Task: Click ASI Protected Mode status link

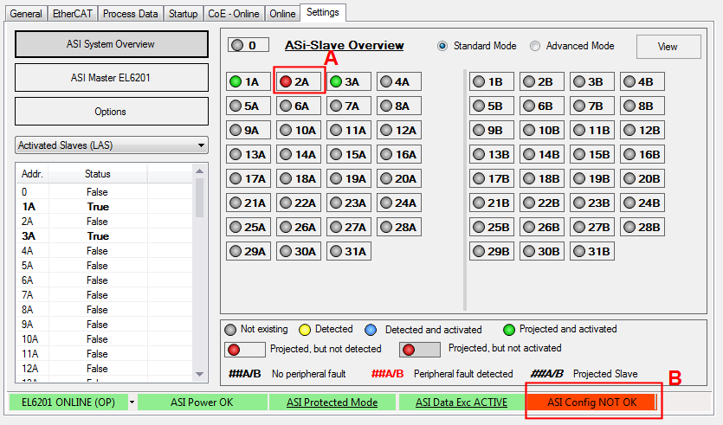Action: (x=332, y=402)
